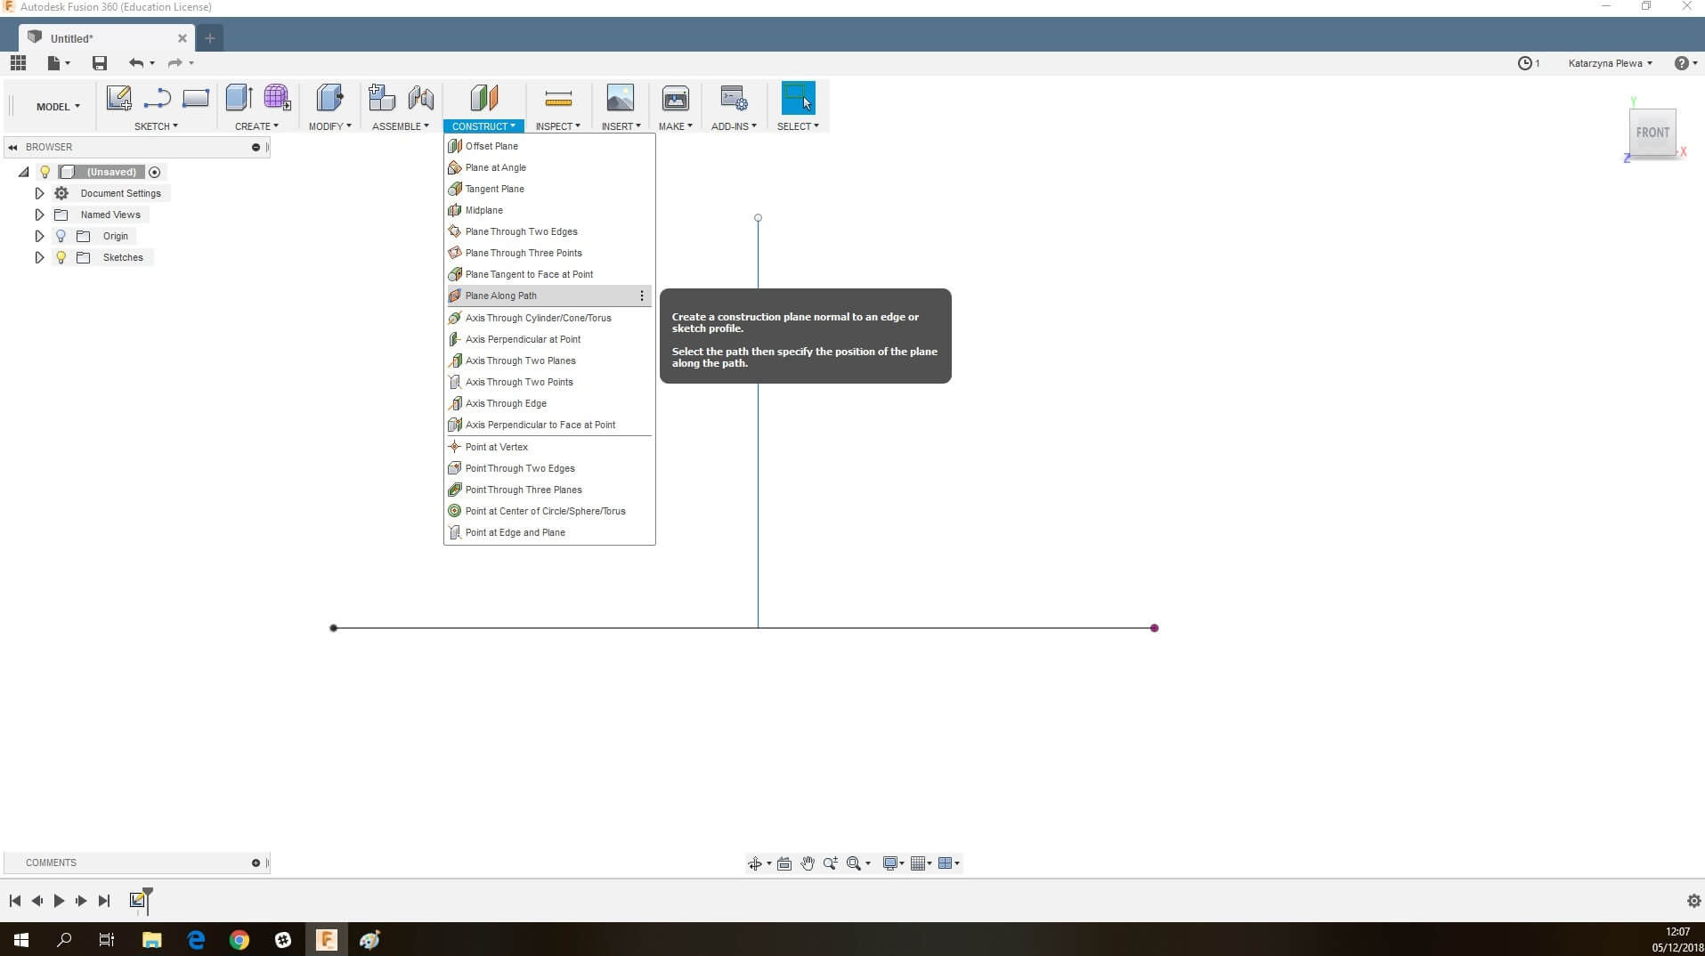Open the timeline settings gear
1705x956 pixels.
(x=1693, y=901)
